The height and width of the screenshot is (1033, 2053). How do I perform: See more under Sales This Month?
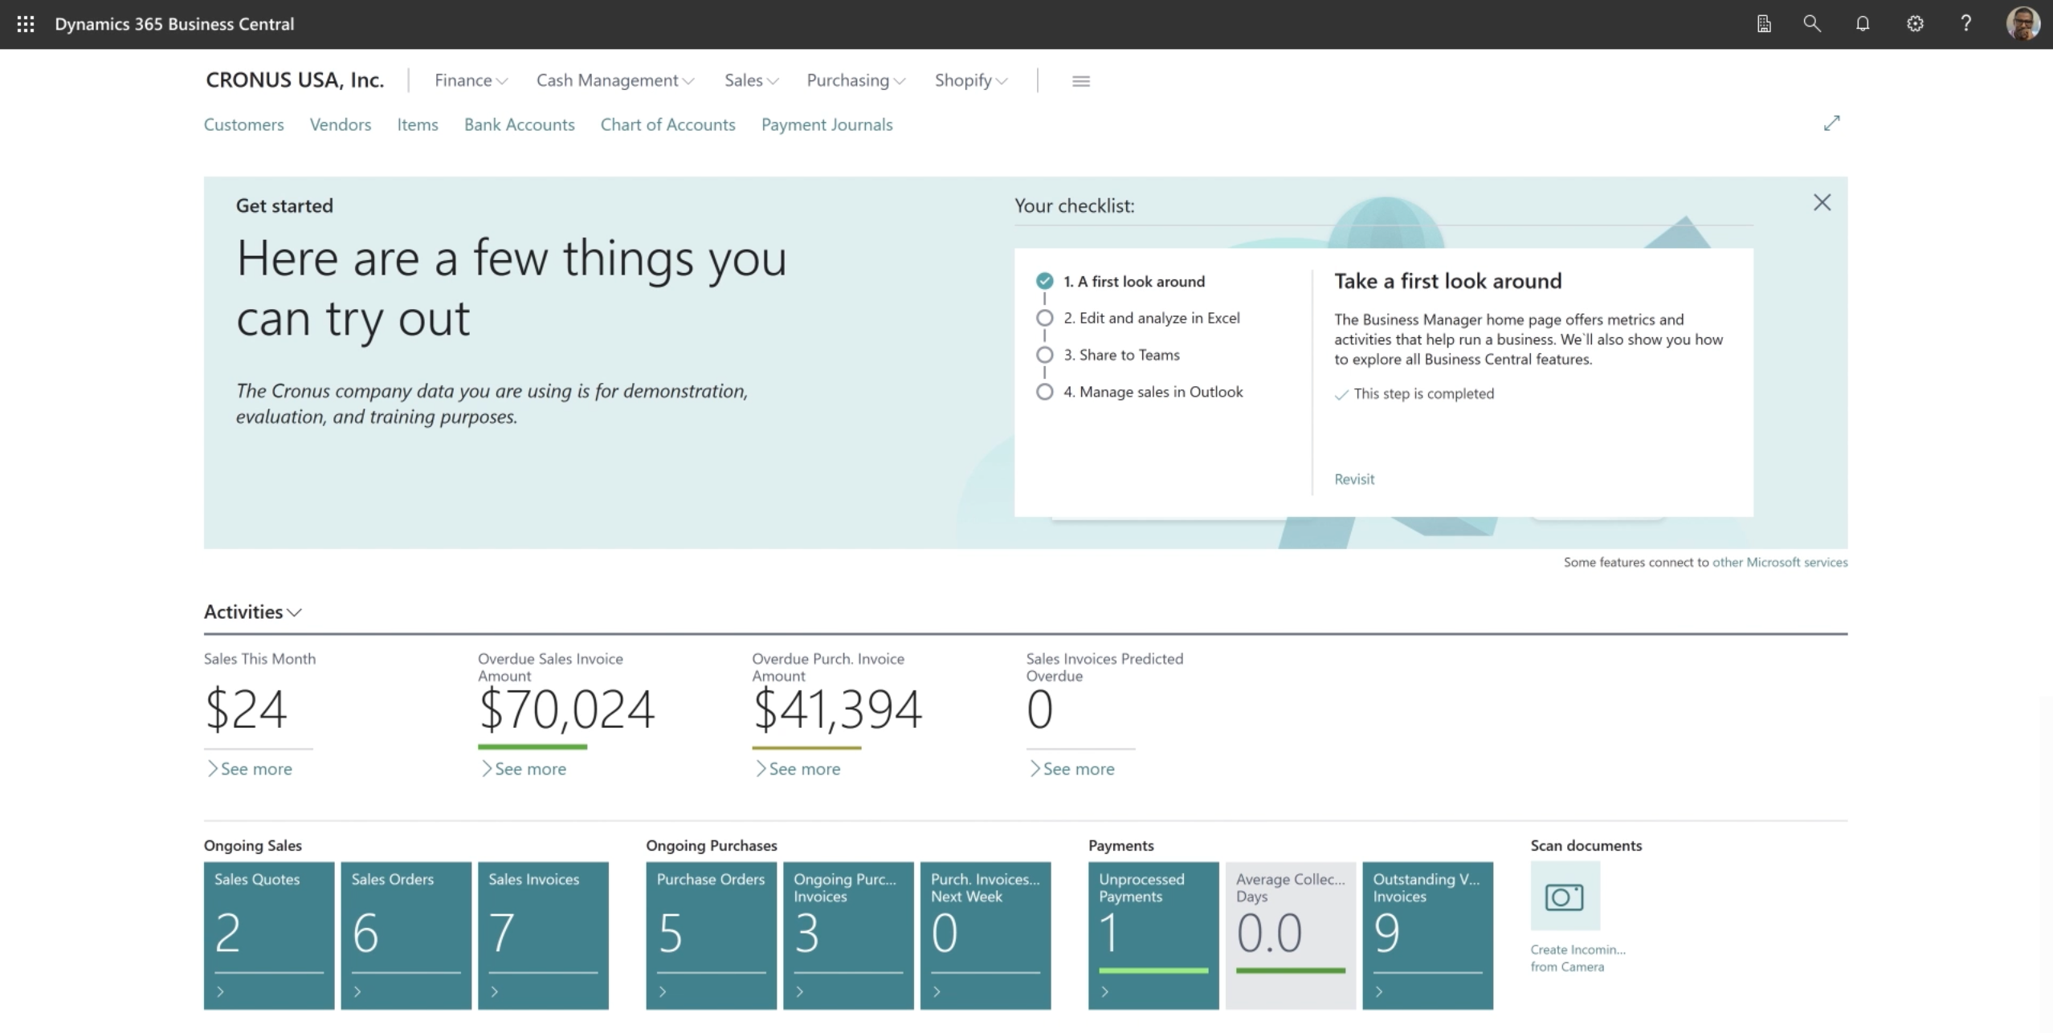[x=249, y=769]
